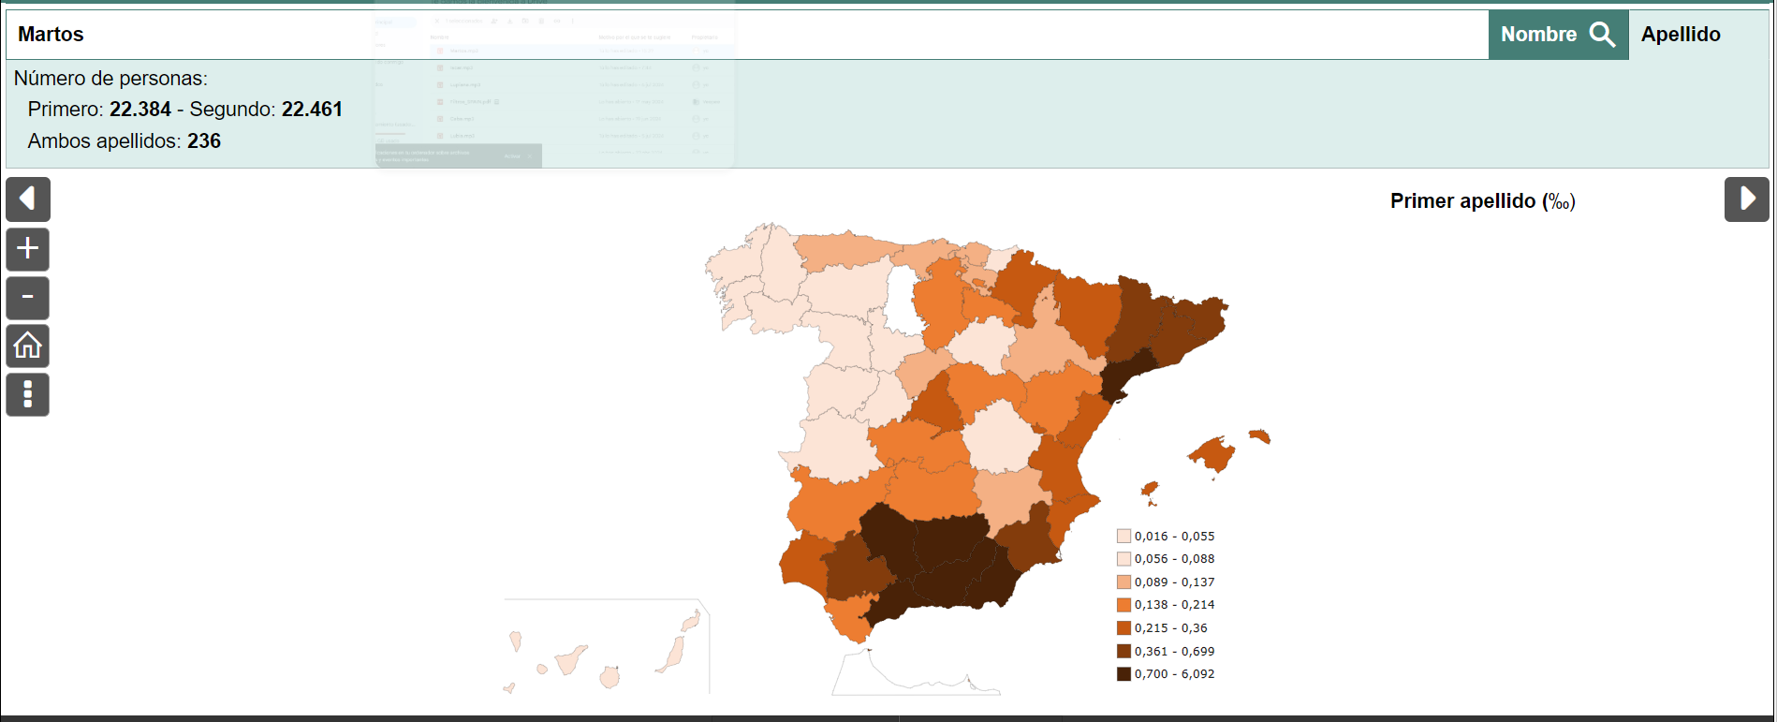
Task: Select legend swatch 0,056 - 0,088
Action: click(x=1123, y=559)
